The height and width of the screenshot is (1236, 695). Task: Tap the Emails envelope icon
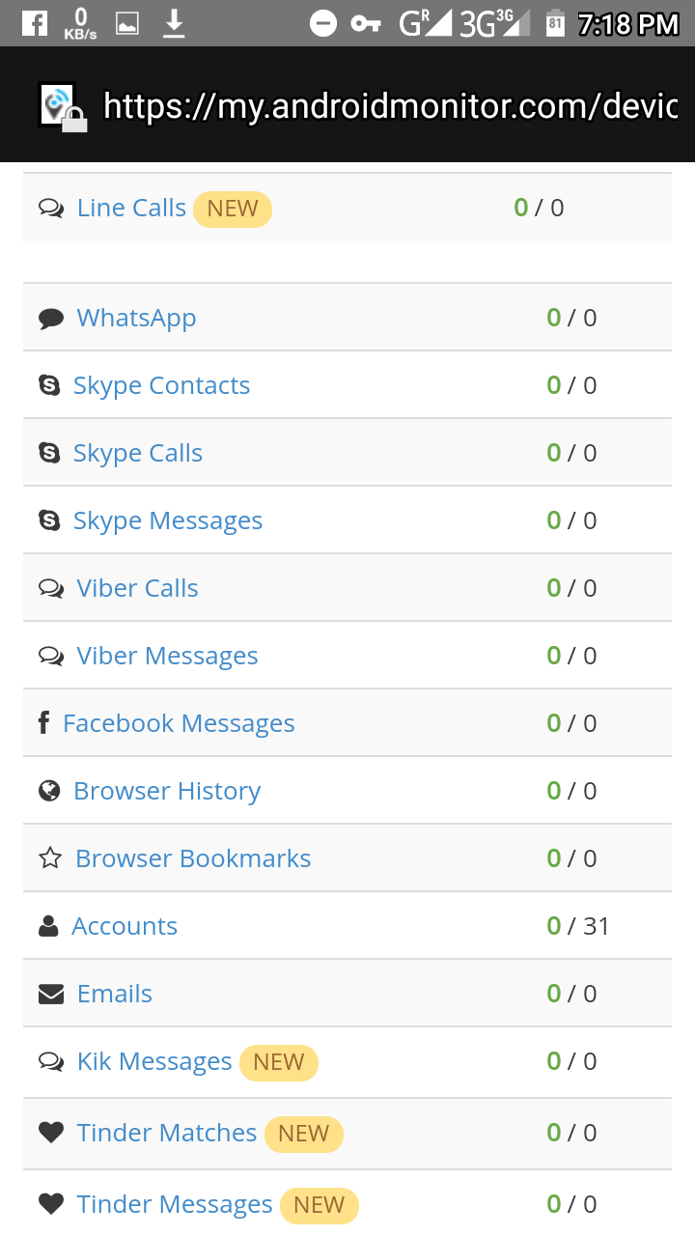51,994
